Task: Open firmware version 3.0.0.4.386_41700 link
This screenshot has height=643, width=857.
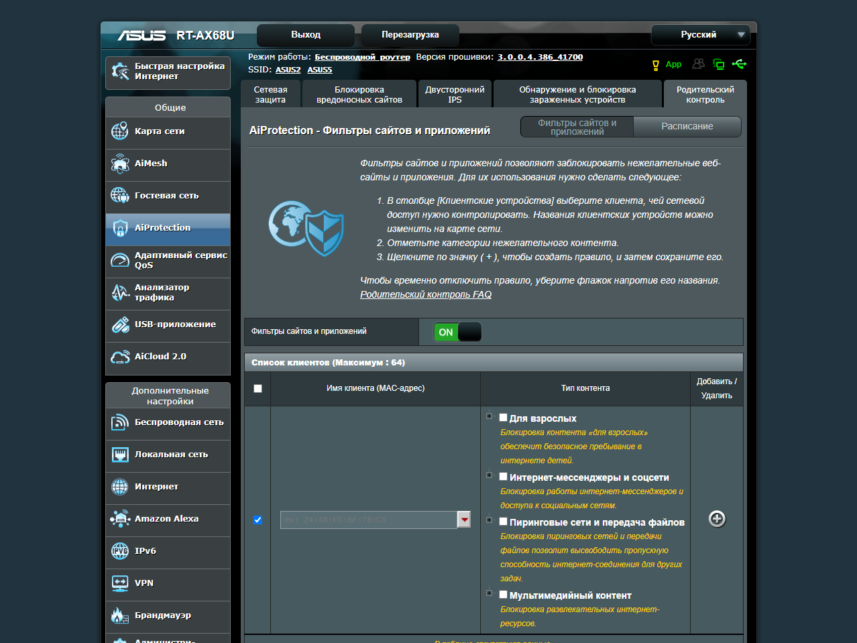Action: pos(540,57)
